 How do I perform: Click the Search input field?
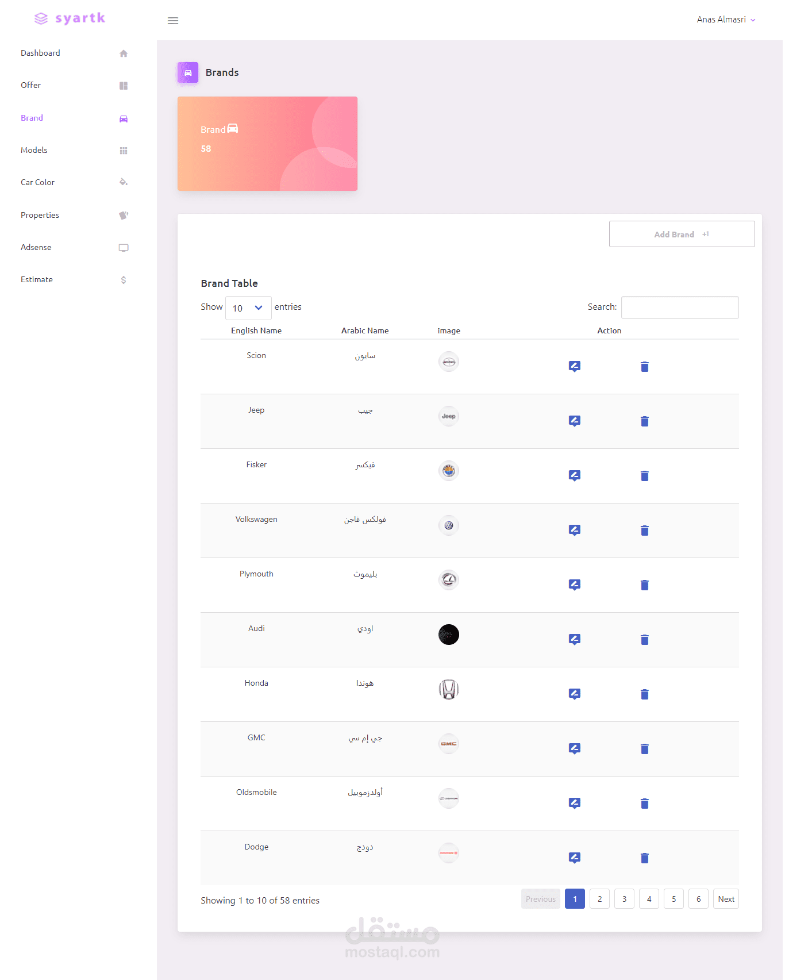(x=680, y=308)
